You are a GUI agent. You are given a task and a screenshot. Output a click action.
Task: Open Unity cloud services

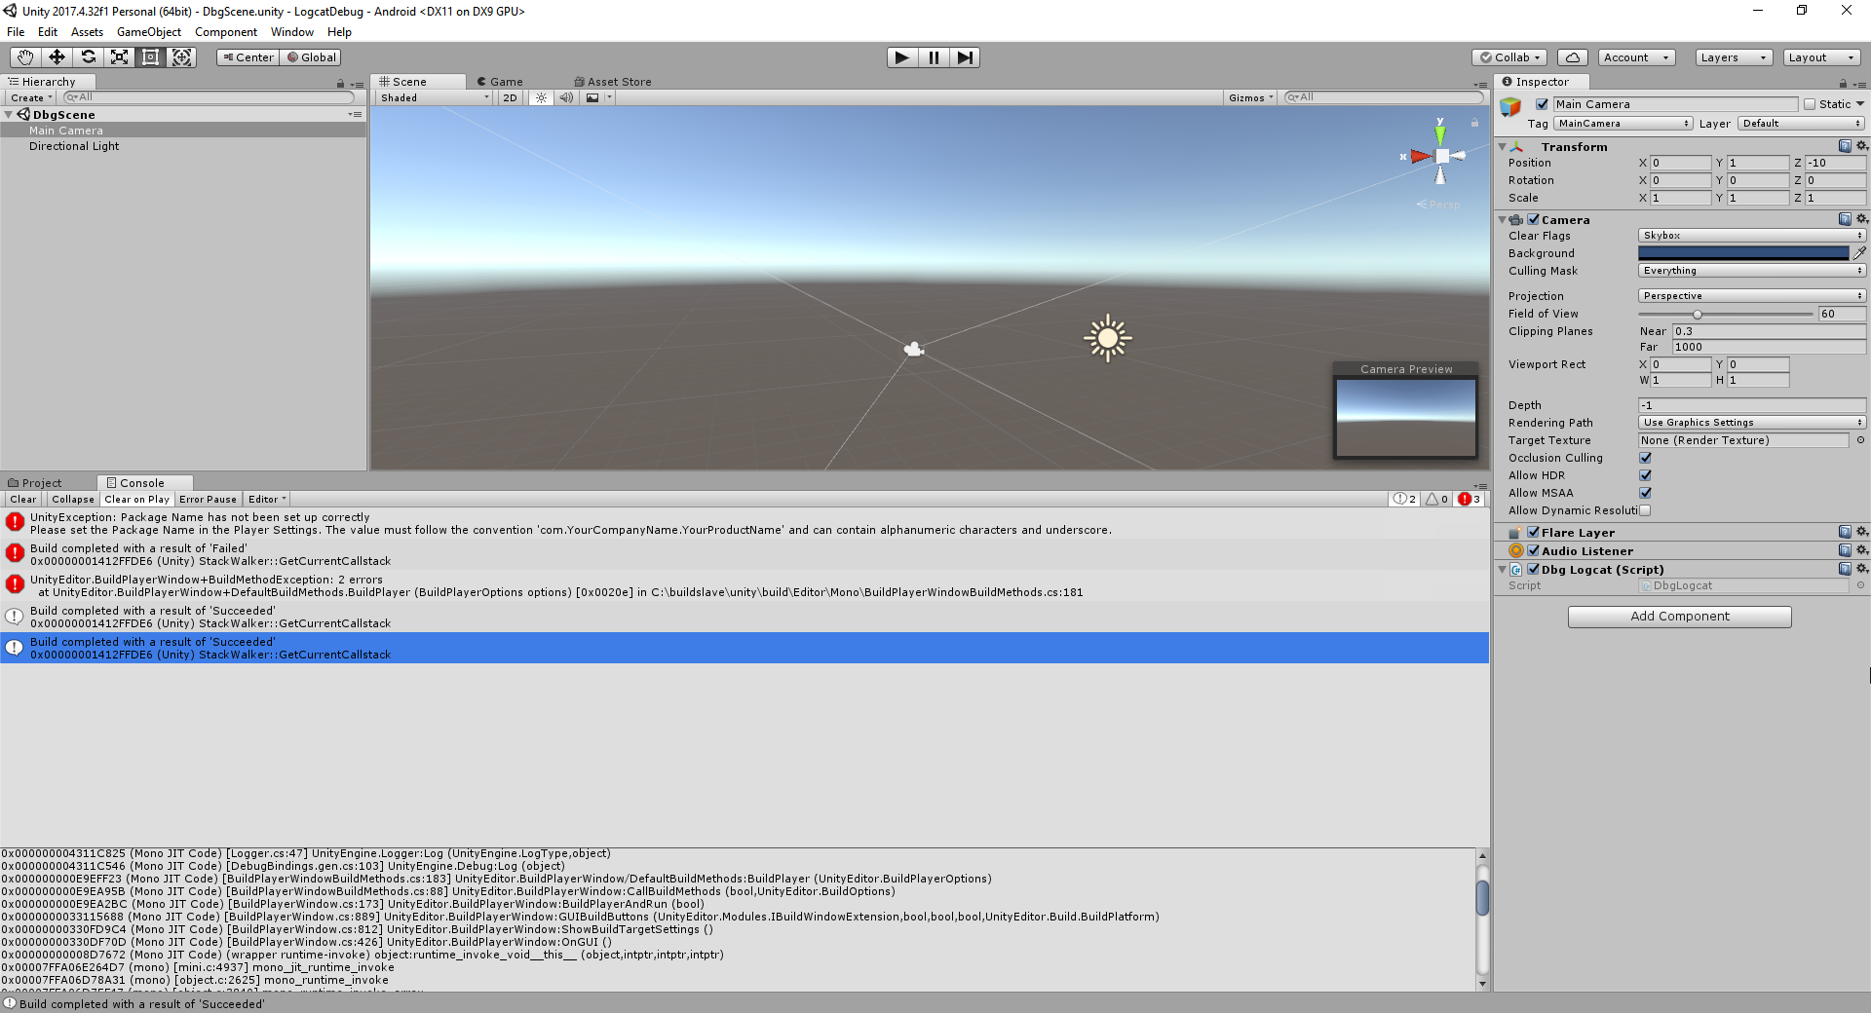pyautogui.click(x=1573, y=57)
